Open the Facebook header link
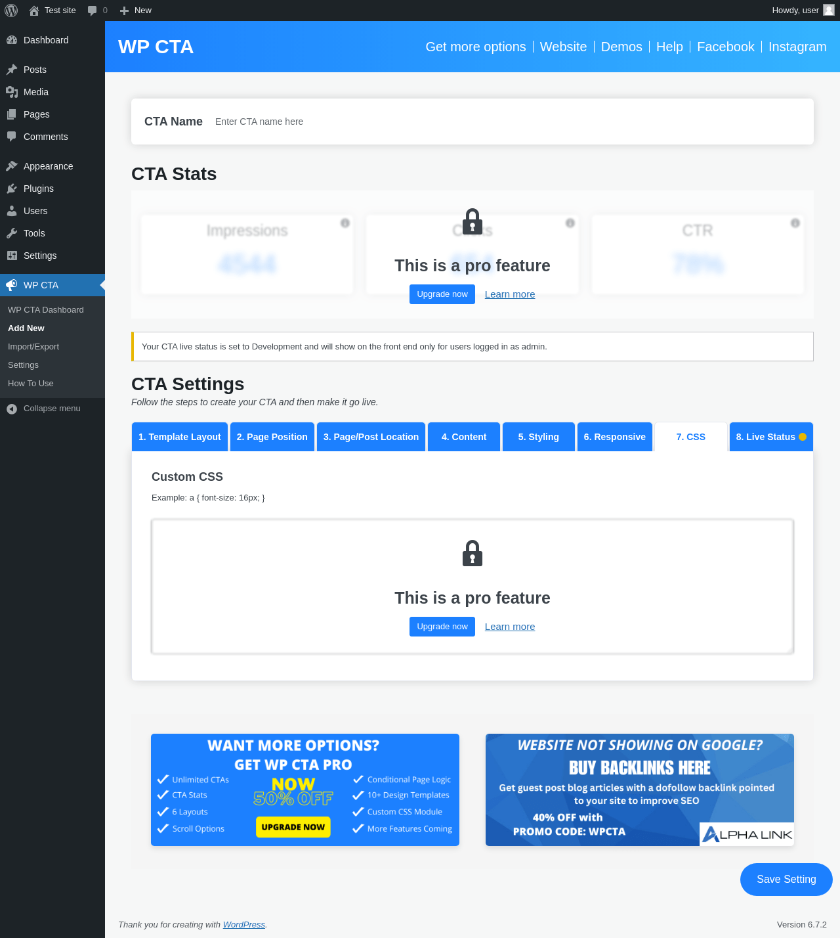This screenshot has height=938, width=840. coord(726,47)
